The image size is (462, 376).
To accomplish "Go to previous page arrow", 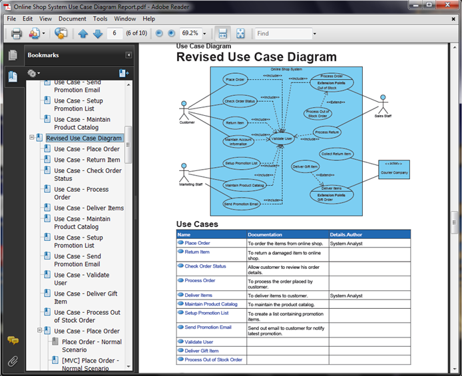I will click(x=83, y=33).
